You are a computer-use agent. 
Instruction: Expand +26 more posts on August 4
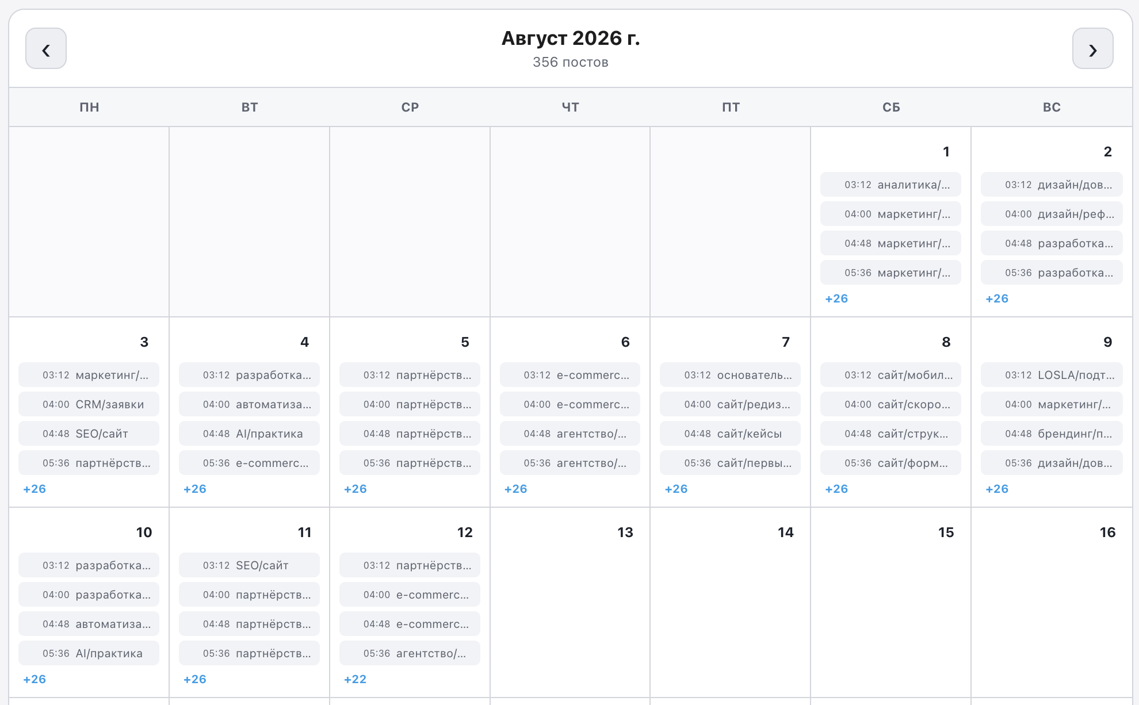click(195, 489)
